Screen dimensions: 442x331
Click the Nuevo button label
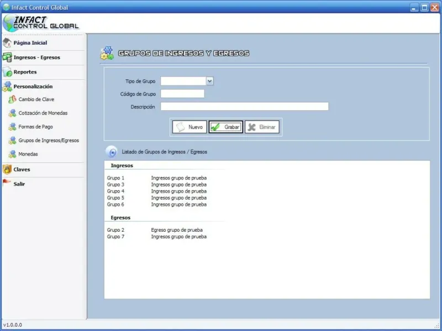(196, 127)
